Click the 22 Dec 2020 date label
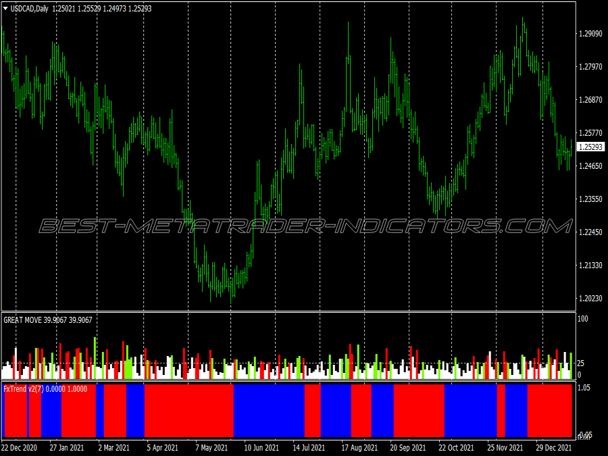 pyautogui.click(x=20, y=448)
